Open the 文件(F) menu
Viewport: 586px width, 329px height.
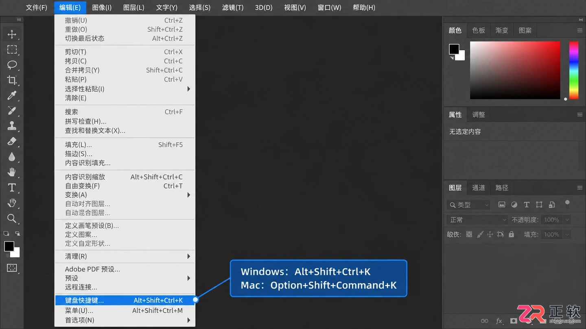(x=37, y=7)
